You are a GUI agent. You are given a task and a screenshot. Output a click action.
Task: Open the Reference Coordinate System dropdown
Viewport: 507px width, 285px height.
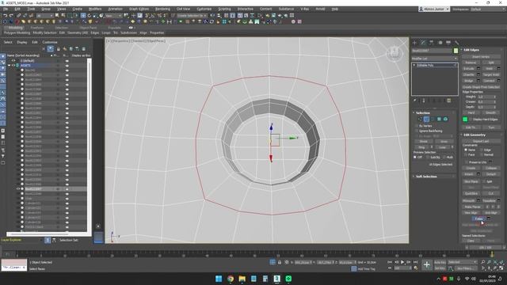pos(113,16)
